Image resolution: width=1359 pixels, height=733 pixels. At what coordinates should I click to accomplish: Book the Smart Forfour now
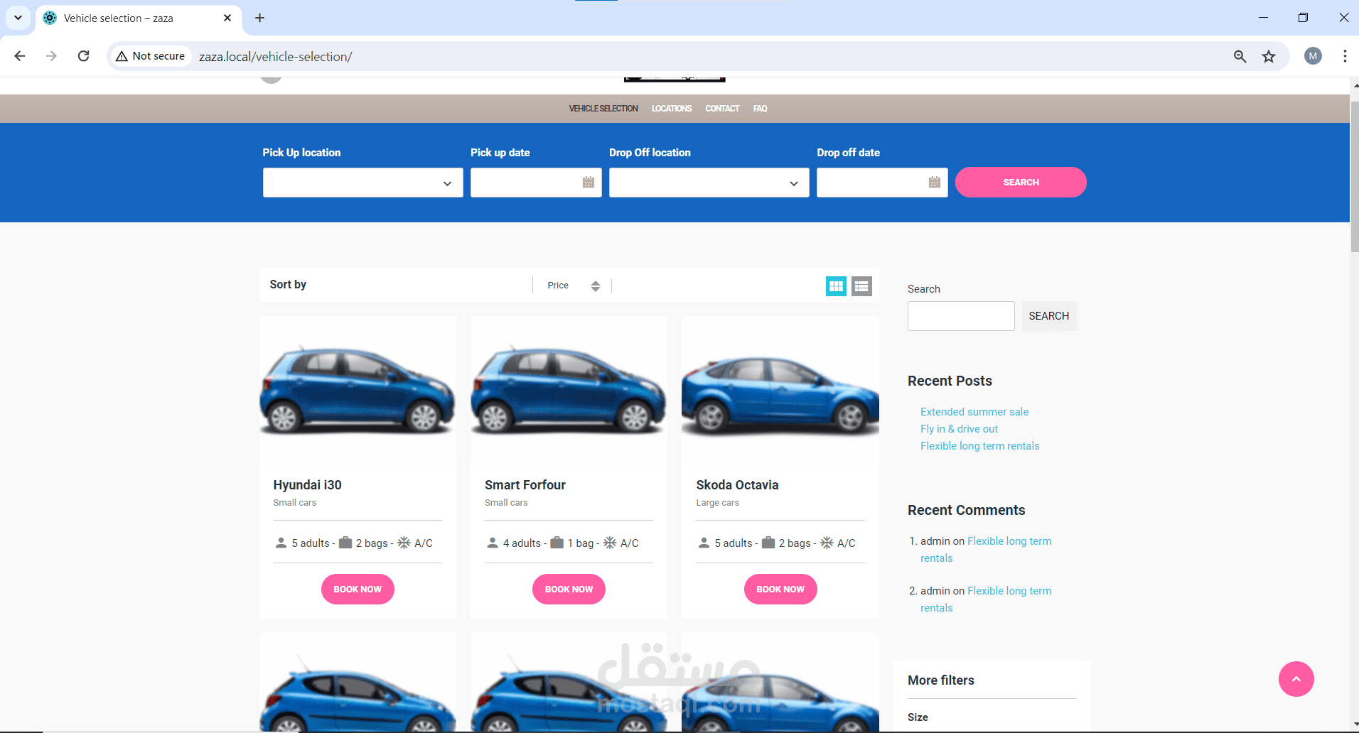569,590
